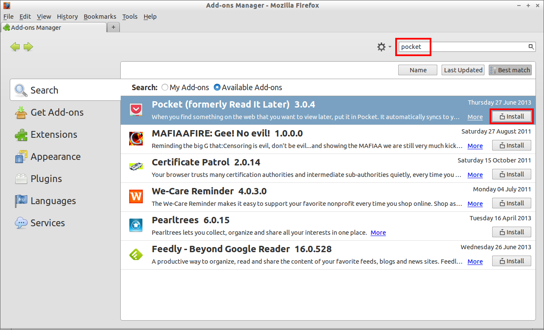Select the Pocket (formerly Read It Later) title

pos(221,105)
